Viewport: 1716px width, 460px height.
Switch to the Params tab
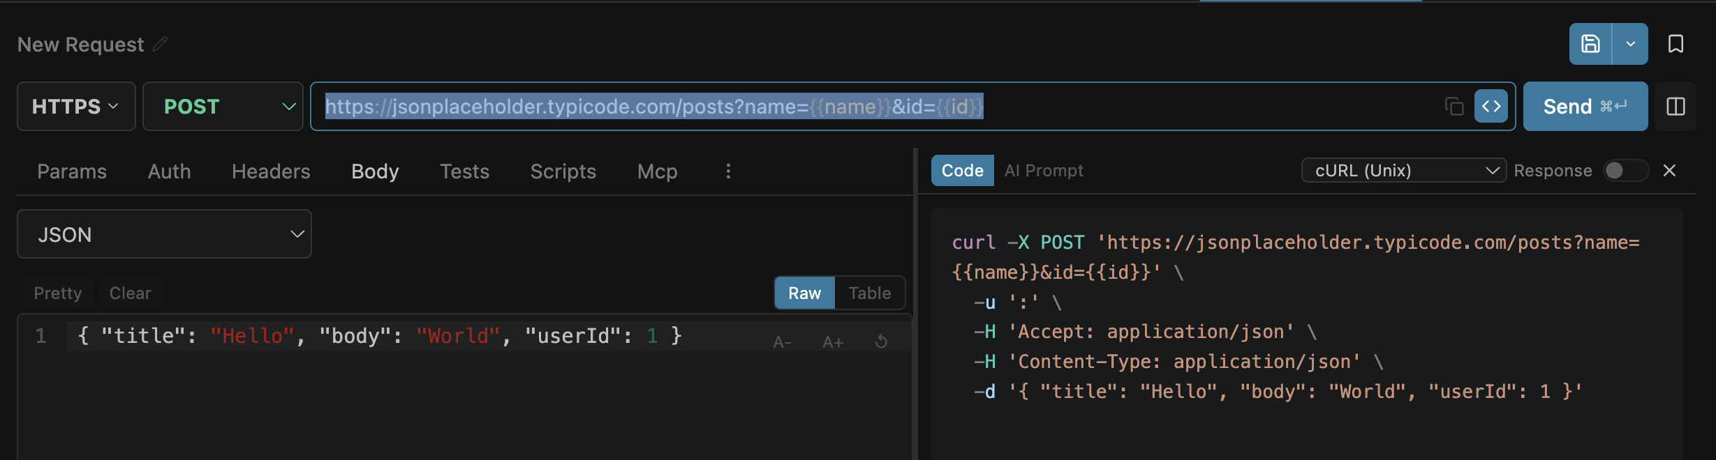(x=72, y=171)
